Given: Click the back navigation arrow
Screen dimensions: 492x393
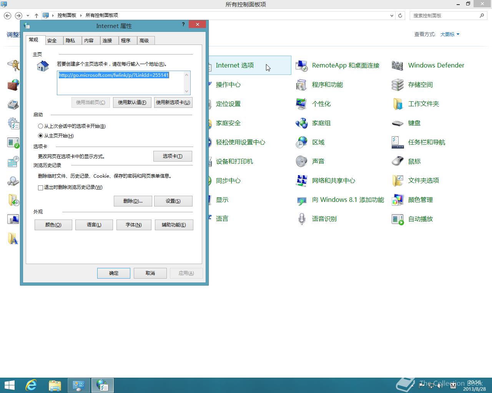Looking at the screenshot, I should (x=8, y=15).
